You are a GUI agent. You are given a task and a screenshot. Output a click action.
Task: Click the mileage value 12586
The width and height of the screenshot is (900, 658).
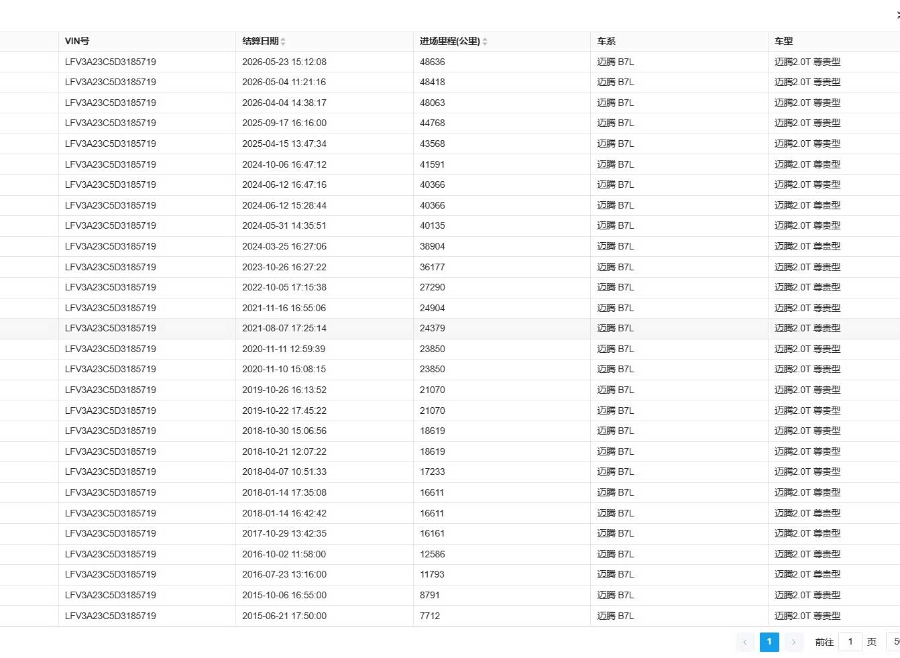[x=433, y=554]
